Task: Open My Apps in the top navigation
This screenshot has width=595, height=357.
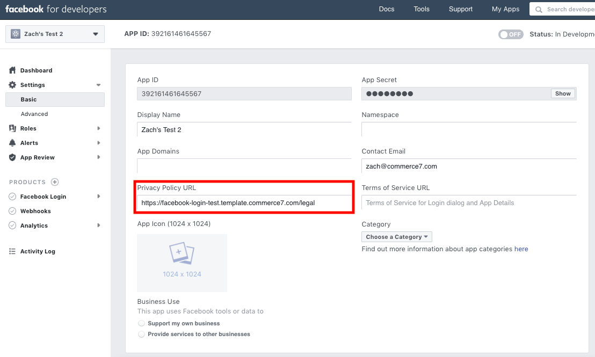Action: pos(505,9)
